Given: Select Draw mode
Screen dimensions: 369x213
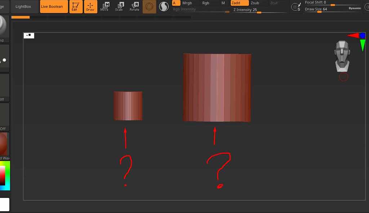Looking at the screenshot, I should [x=90, y=6].
